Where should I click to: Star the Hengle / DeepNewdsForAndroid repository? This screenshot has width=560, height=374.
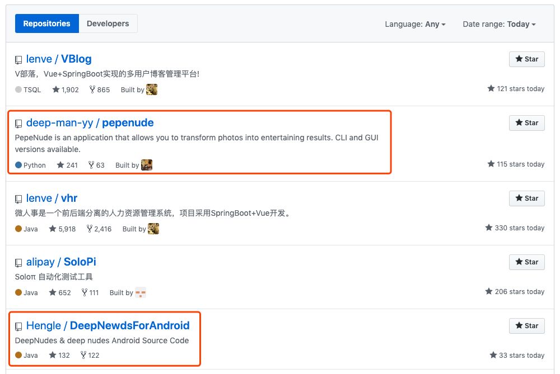point(527,326)
